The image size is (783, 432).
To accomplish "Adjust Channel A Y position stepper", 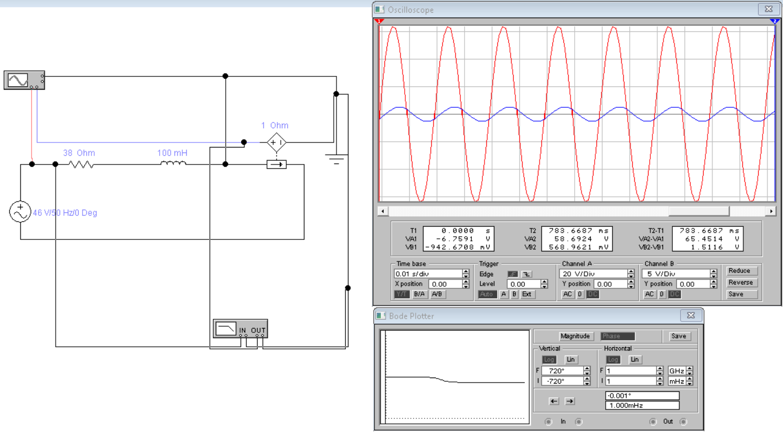I will point(631,284).
